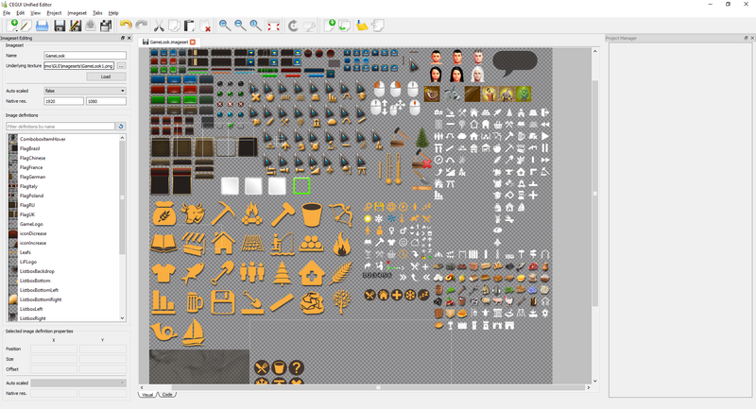
Task: Click the list's scroll down arrow
Action: pyautogui.click(x=122, y=318)
